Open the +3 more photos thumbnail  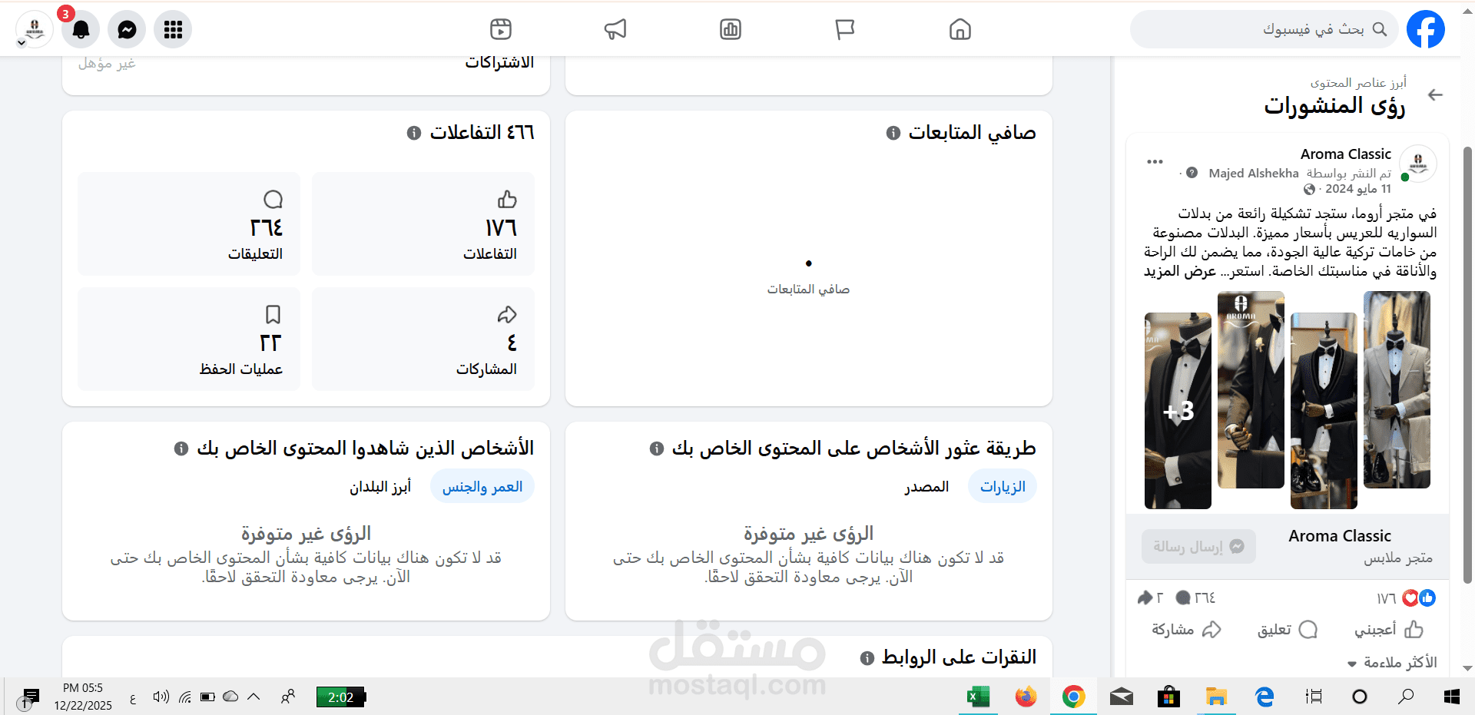pos(1178,411)
